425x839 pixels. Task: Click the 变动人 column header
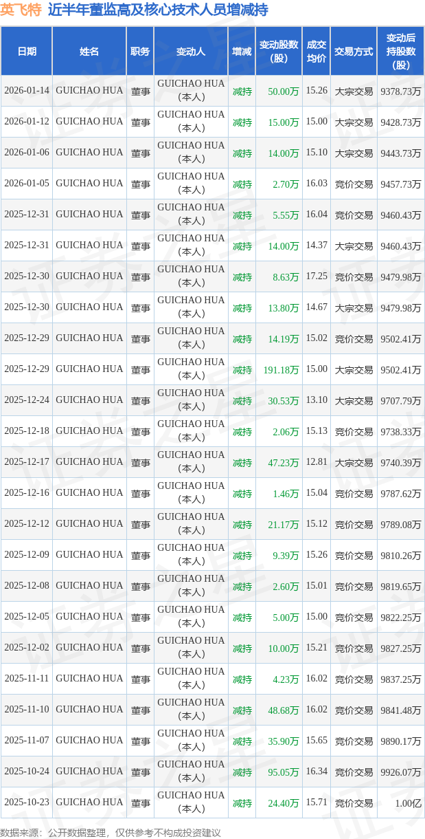click(x=191, y=52)
